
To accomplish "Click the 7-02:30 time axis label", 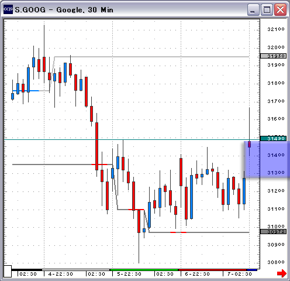I will click(x=240, y=274).
